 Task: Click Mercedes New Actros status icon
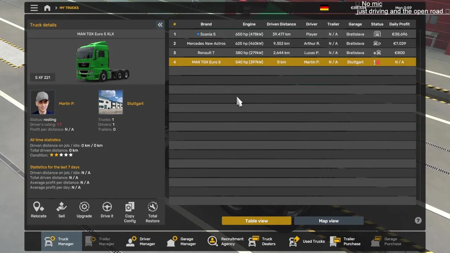[377, 44]
